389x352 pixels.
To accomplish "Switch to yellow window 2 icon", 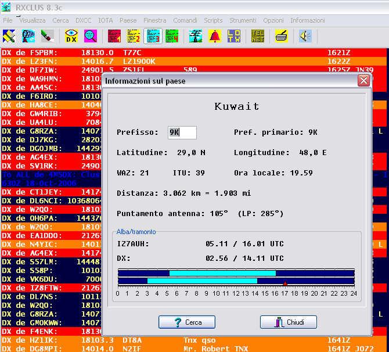I will (134, 36).
